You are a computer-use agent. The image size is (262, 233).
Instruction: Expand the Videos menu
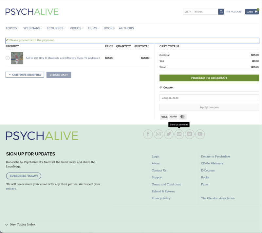tap(77, 28)
